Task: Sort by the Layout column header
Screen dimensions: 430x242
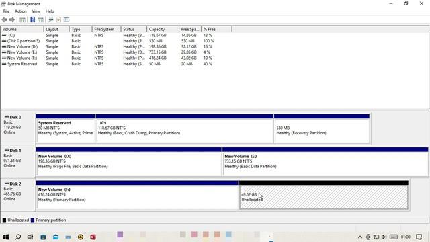Action: click(56, 29)
